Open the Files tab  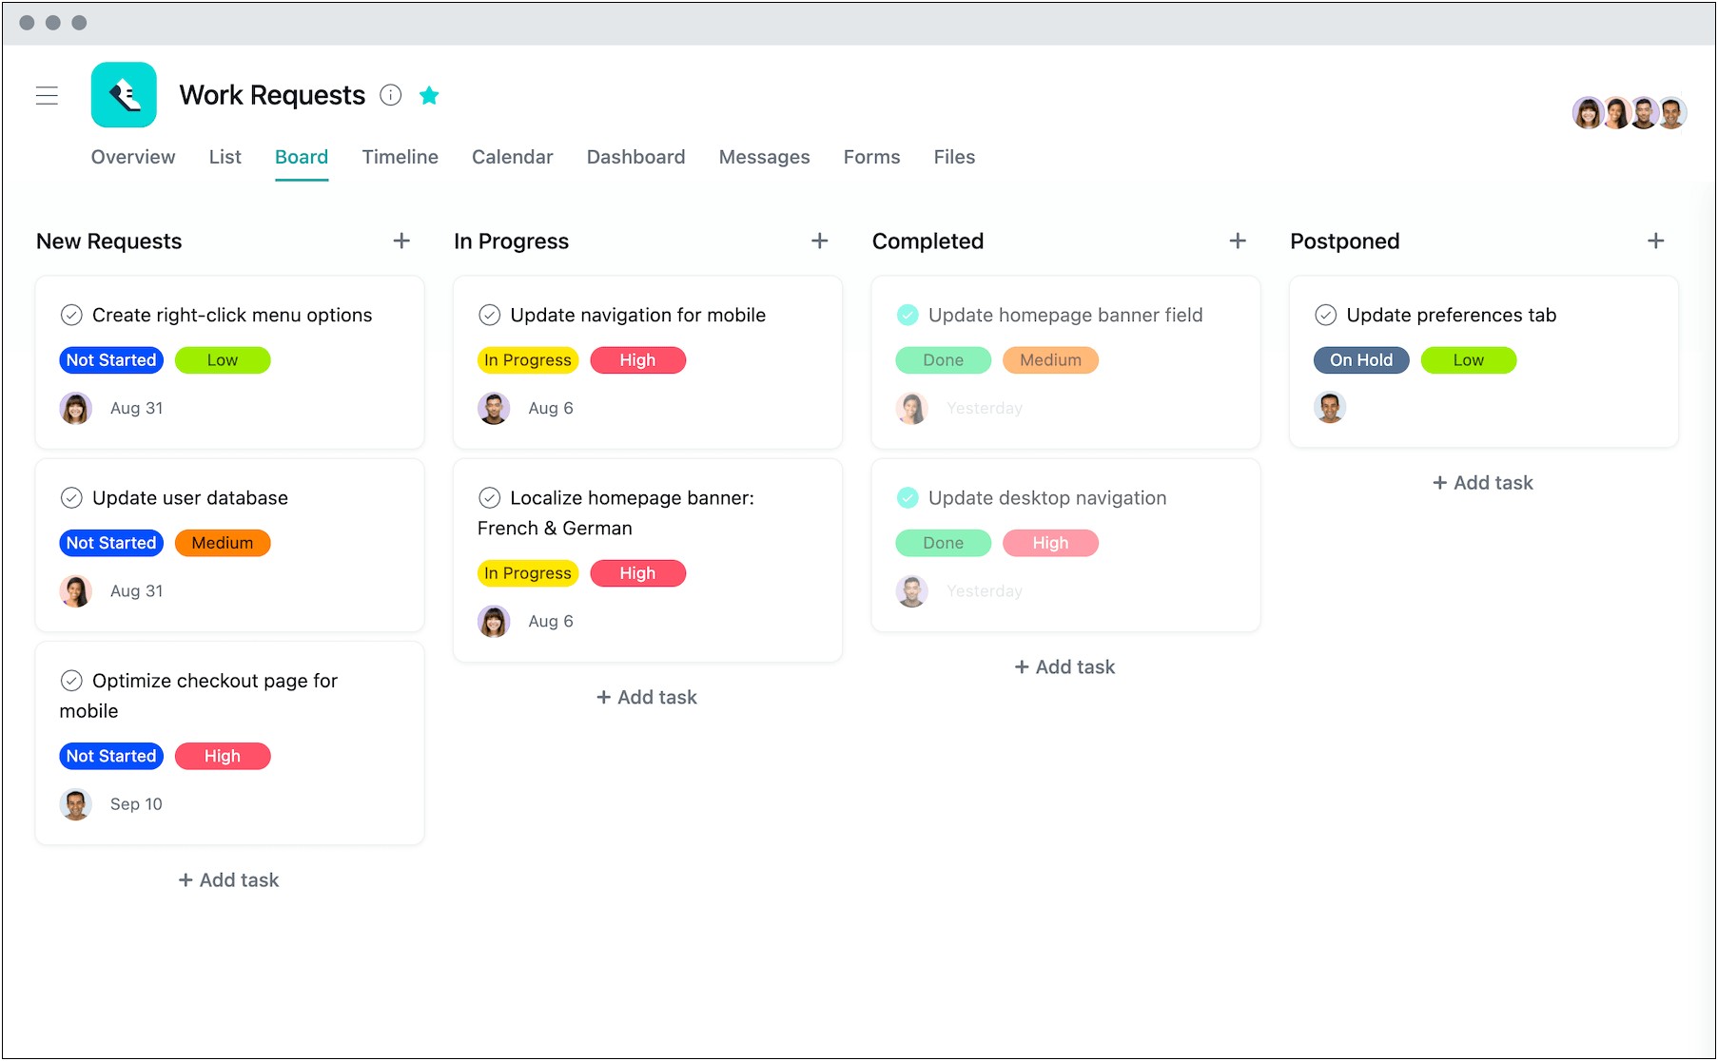pos(955,157)
